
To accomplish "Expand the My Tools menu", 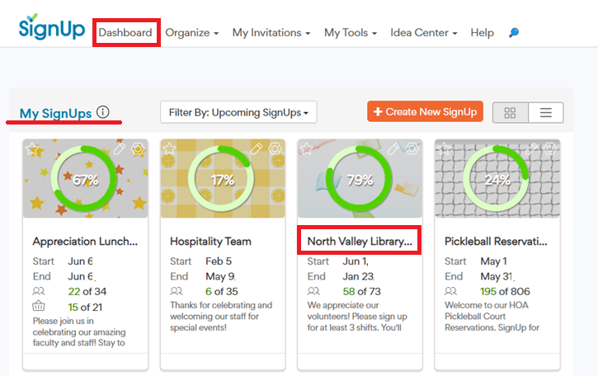I will coord(351,33).
